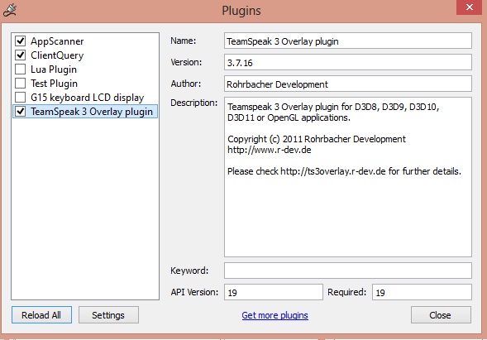
Task: Click the Version field showing 3.7.16
Action: pyautogui.click(x=348, y=62)
